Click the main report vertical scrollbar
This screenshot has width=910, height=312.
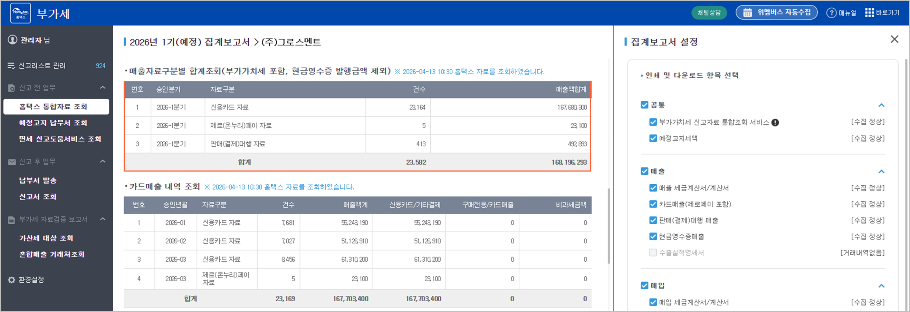tap(609, 226)
